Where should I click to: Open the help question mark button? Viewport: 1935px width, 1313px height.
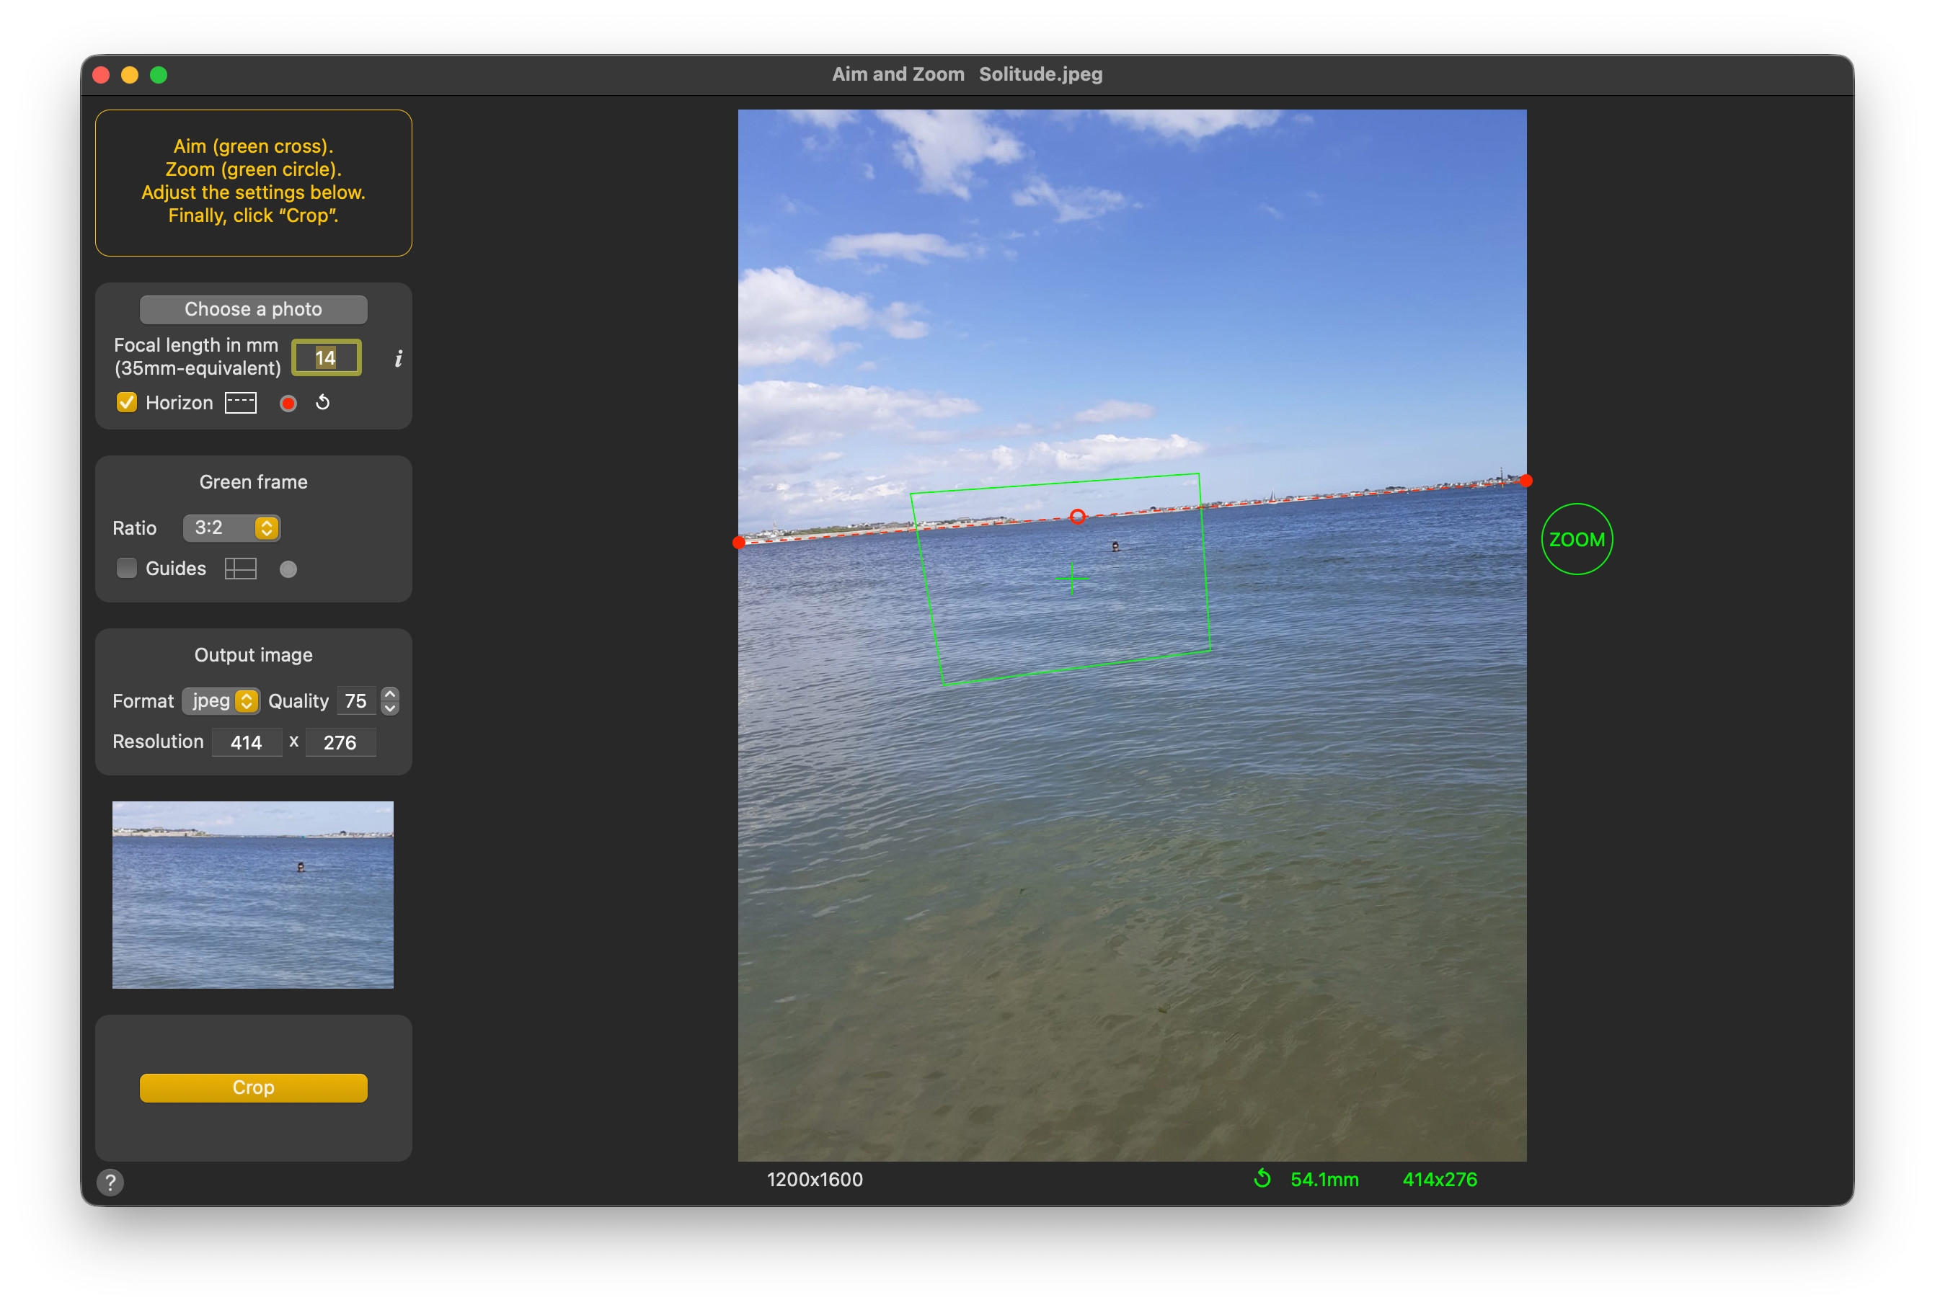click(x=111, y=1182)
